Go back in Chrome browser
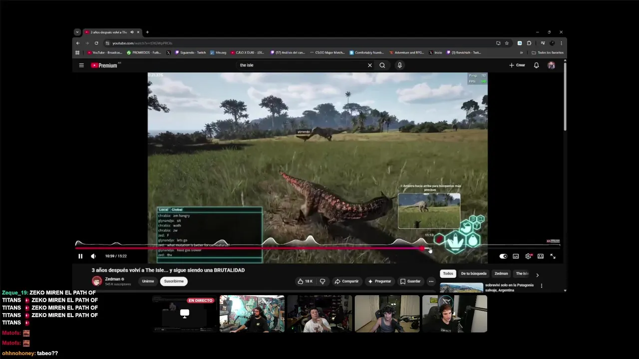The height and width of the screenshot is (359, 639). 78,43
